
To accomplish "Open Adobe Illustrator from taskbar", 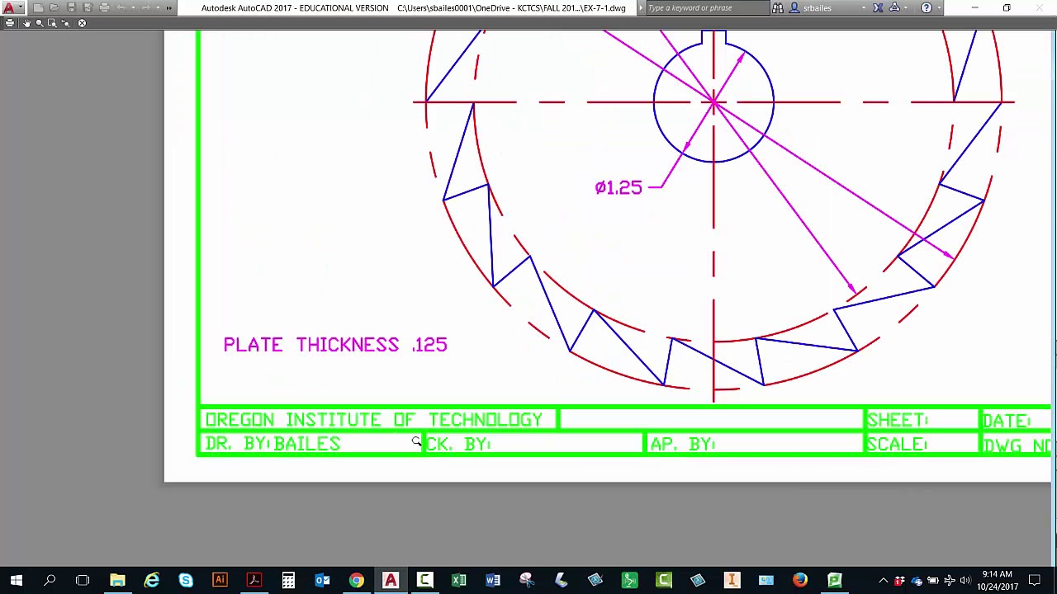I will point(220,580).
